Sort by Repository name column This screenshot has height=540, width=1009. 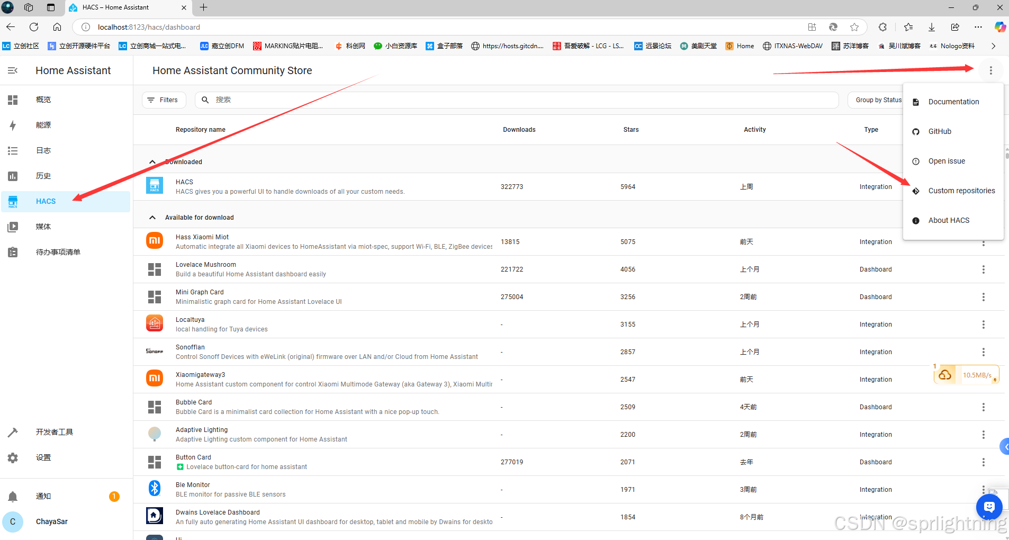click(201, 130)
